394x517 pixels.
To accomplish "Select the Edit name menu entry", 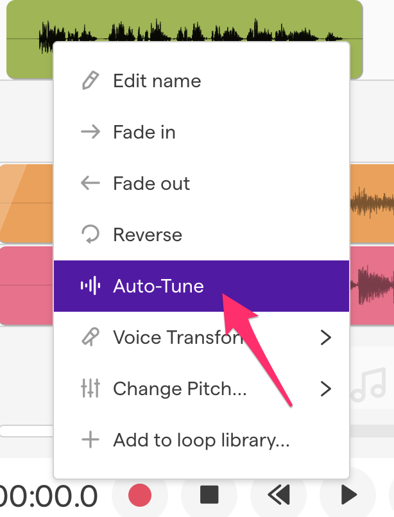I will click(x=157, y=81).
